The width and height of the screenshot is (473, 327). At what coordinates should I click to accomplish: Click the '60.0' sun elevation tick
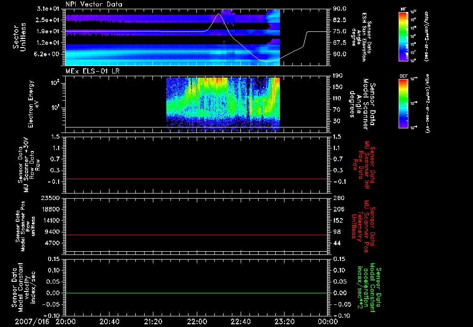(x=340, y=54)
